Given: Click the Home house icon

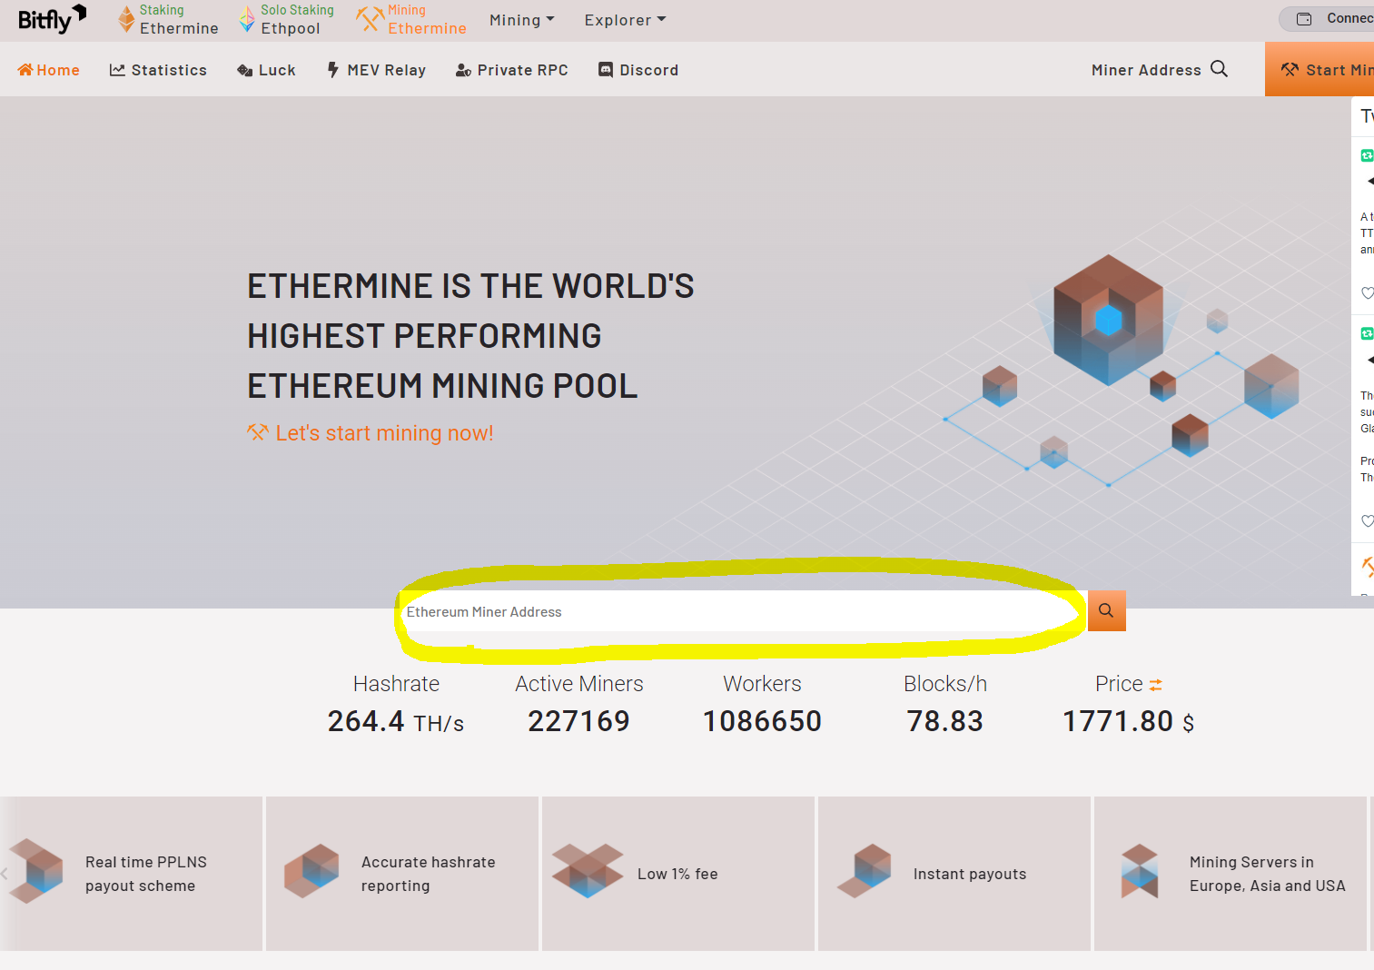Looking at the screenshot, I should click(x=25, y=70).
